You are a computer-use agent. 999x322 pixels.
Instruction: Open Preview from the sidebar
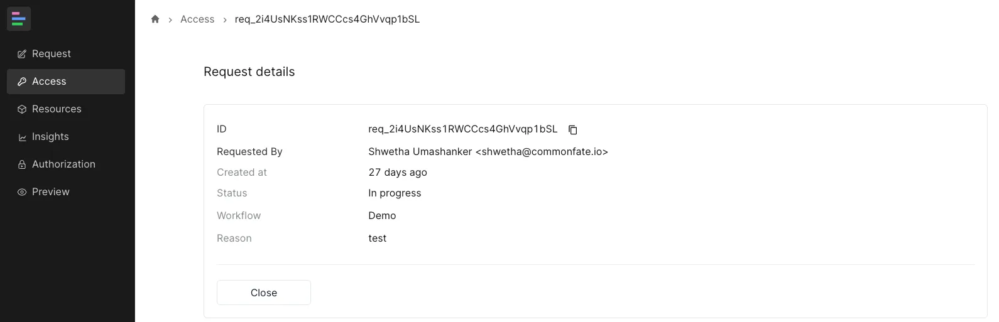pos(51,192)
